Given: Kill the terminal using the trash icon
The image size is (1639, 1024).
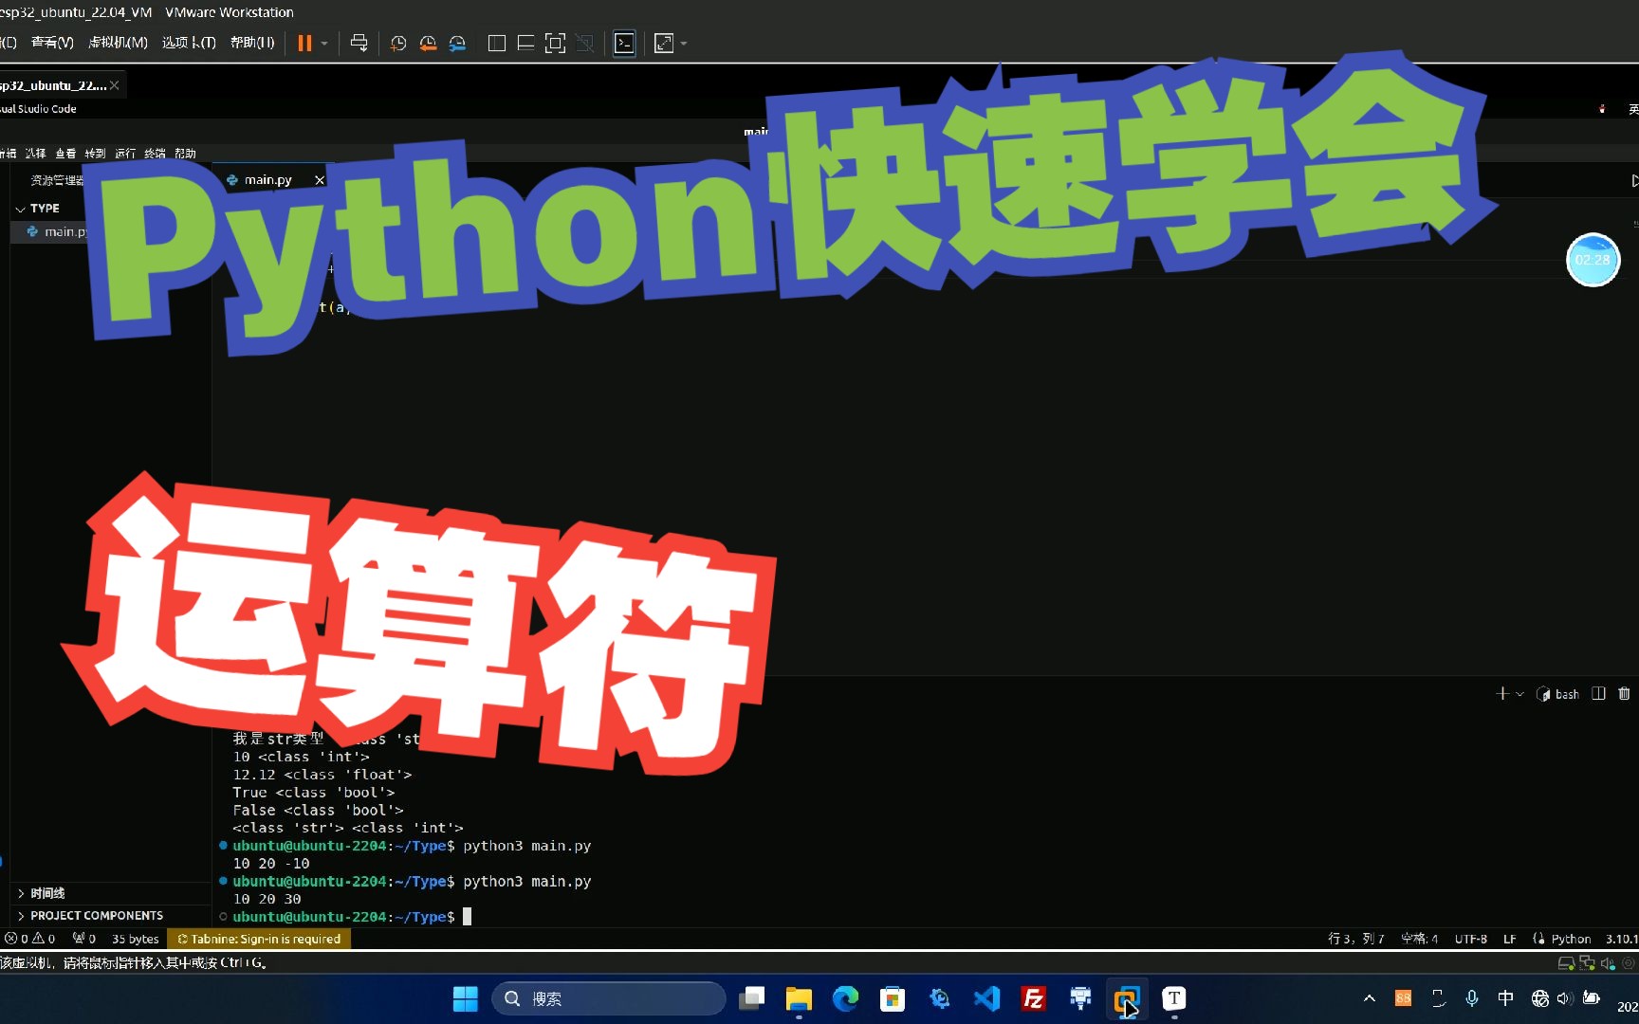Looking at the screenshot, I should tap(1624, 694).
